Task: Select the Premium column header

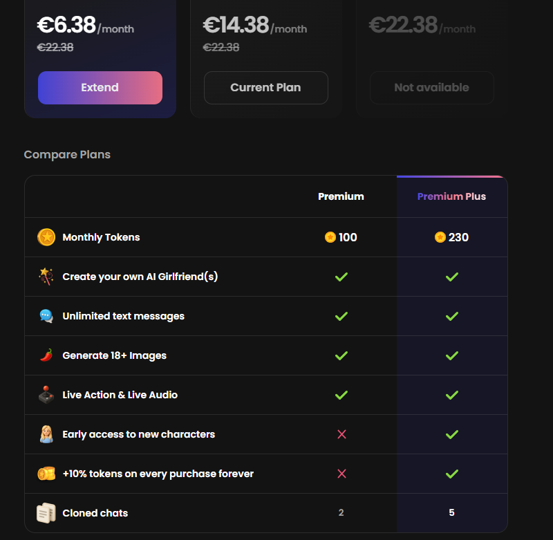Action: coord(341,196)
